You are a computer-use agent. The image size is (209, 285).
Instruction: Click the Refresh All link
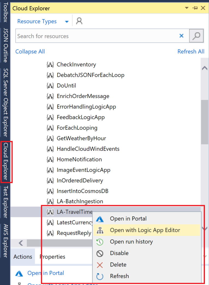(x=191, y=51)
